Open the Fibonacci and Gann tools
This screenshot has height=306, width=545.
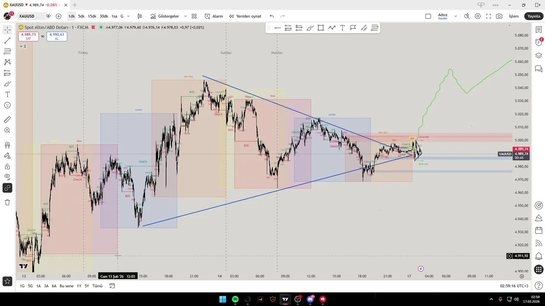(x=7, y=51)
